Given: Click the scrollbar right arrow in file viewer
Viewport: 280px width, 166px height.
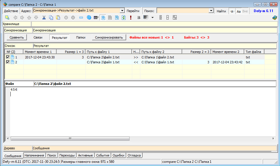Looking at the screenshot, I should (273, 138).
